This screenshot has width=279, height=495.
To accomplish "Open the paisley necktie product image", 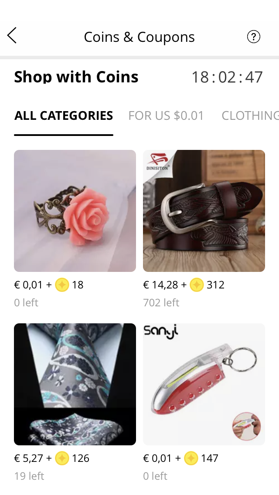I will coord(75,384).
